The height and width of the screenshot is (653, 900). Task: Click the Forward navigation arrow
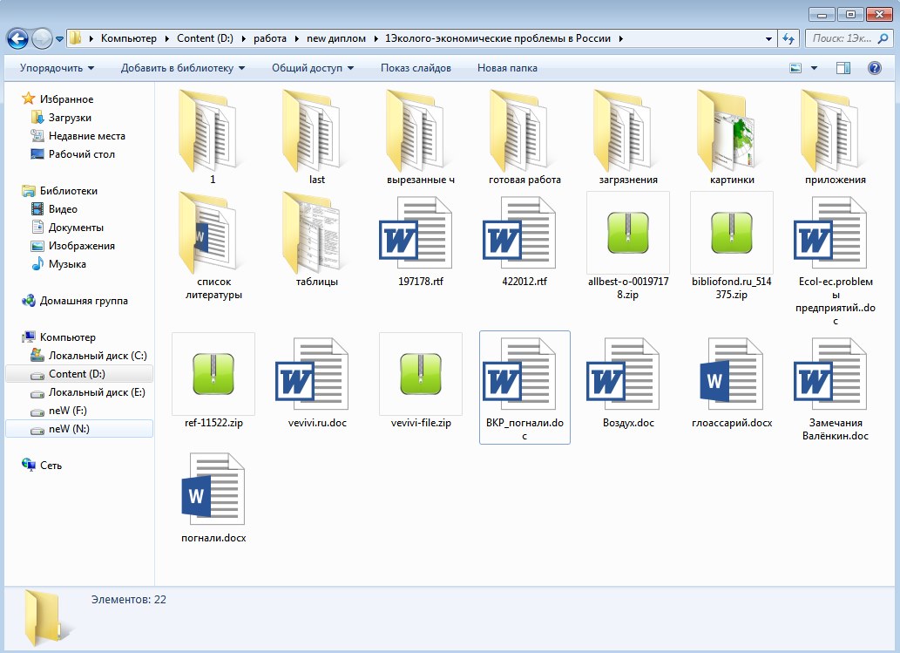point(41,38)
